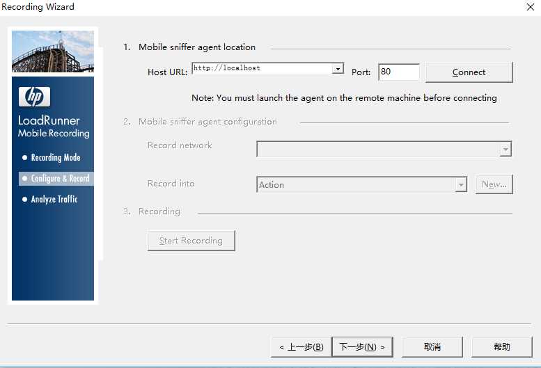Proceed with 下一步(N) button
Screen dimensions: 541x368
tap(362, 347)
